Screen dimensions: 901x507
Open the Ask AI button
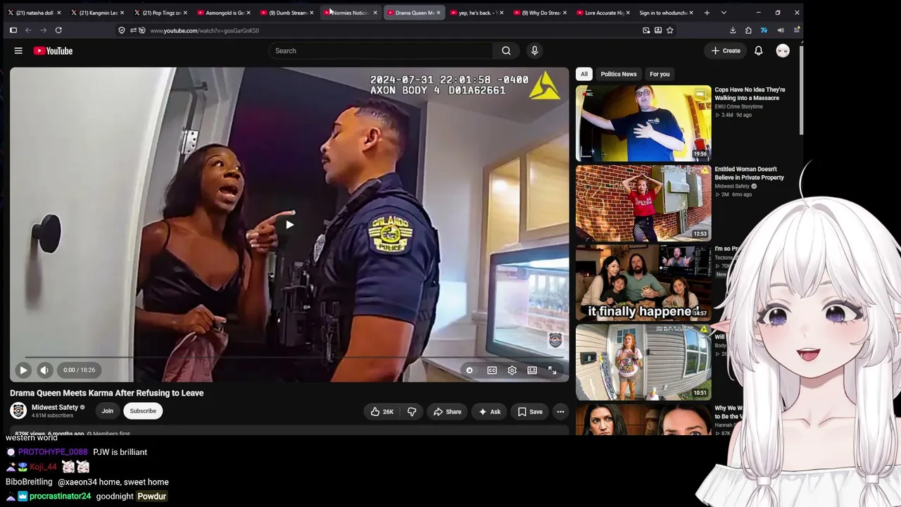coord(489,412)
